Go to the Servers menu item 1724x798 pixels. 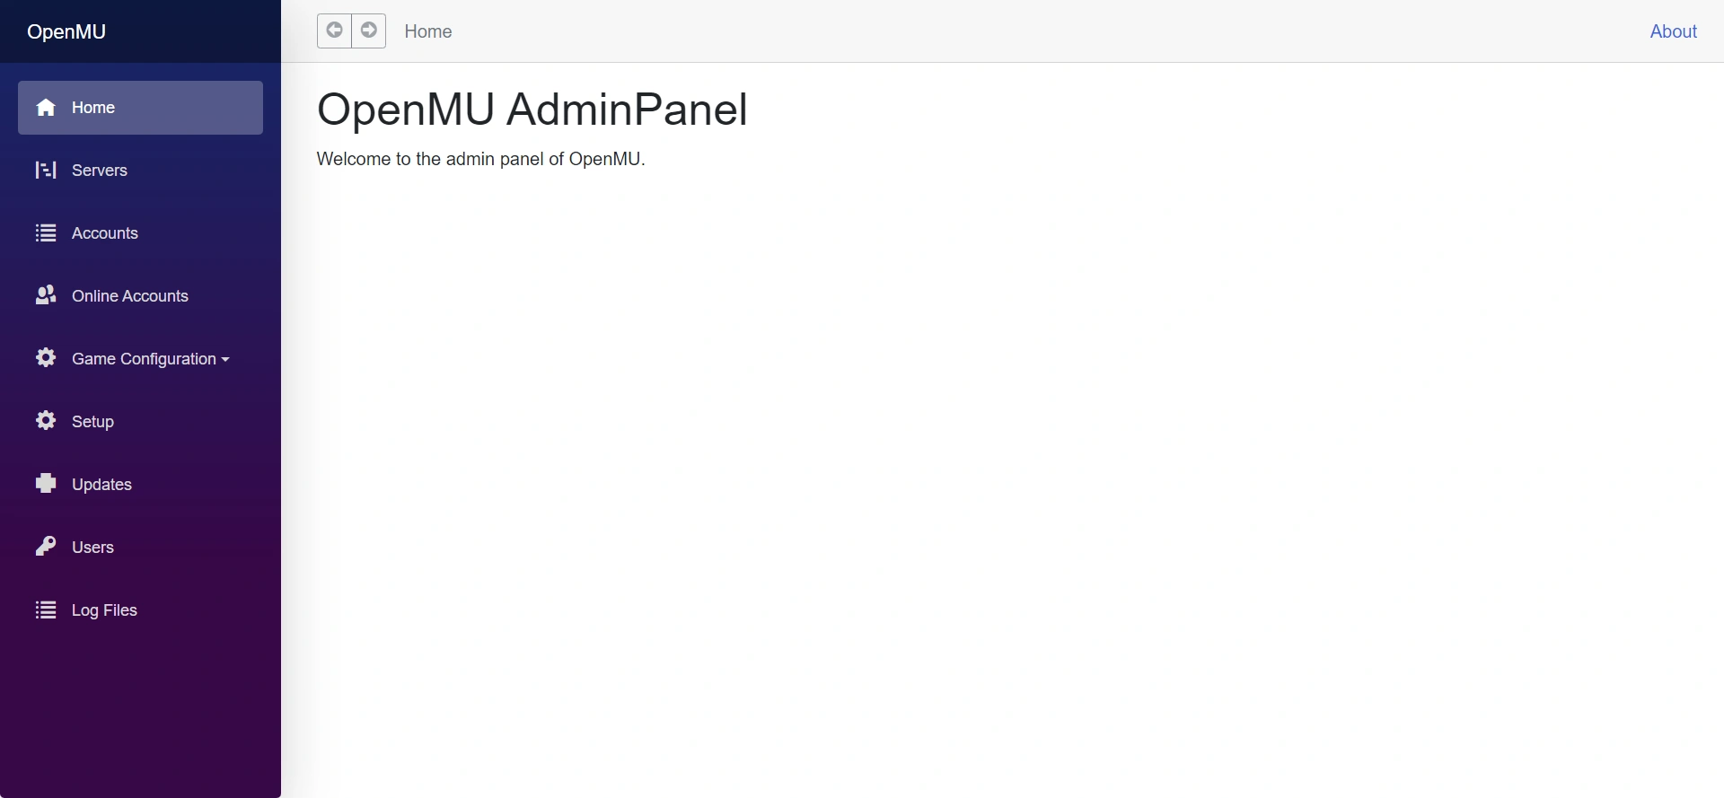click(100, 171)
